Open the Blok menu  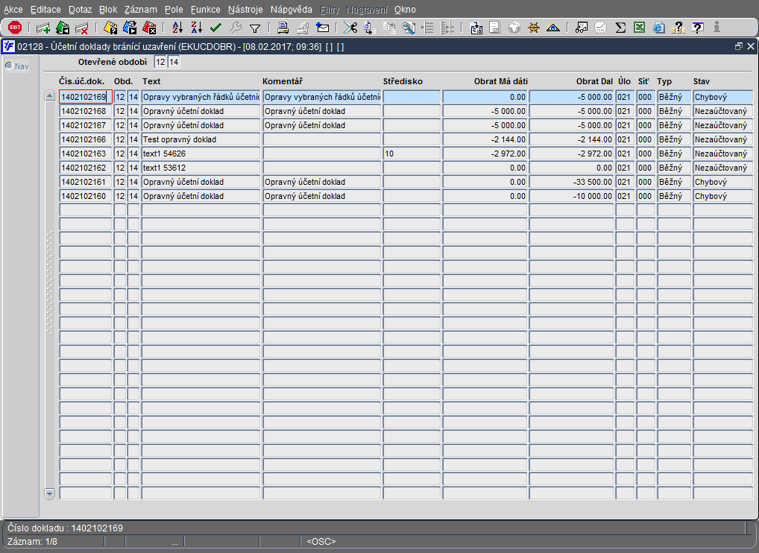[x=108, y=9]
